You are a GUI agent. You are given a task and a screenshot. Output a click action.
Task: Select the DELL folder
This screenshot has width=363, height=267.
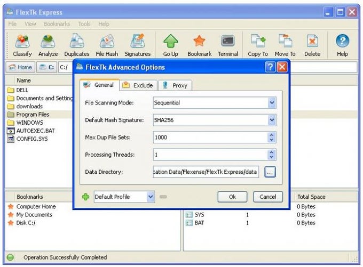[x=22, y=90]
